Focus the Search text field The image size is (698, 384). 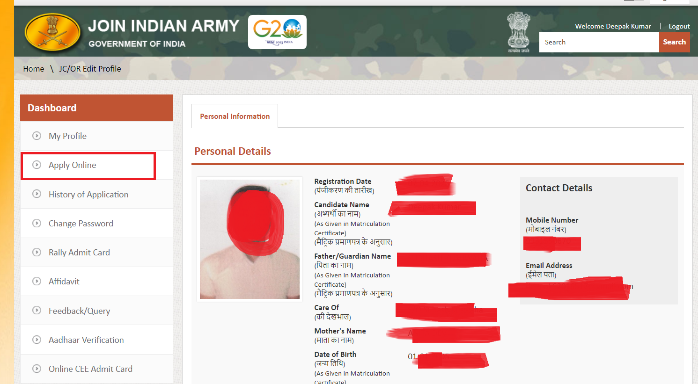pyautogui.click(x=599, y=42)
